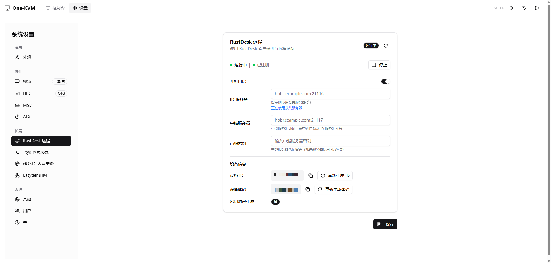The width and height of the screenshot is (551, 263).
Task: Click the One-KVM logo
Action: pyautogui.click(x=20, y=8)
